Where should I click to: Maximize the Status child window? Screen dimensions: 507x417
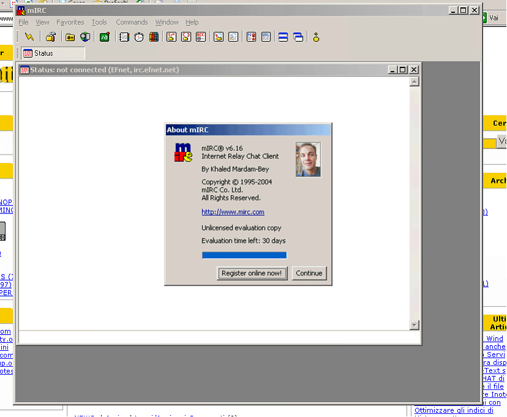point(403,69)
